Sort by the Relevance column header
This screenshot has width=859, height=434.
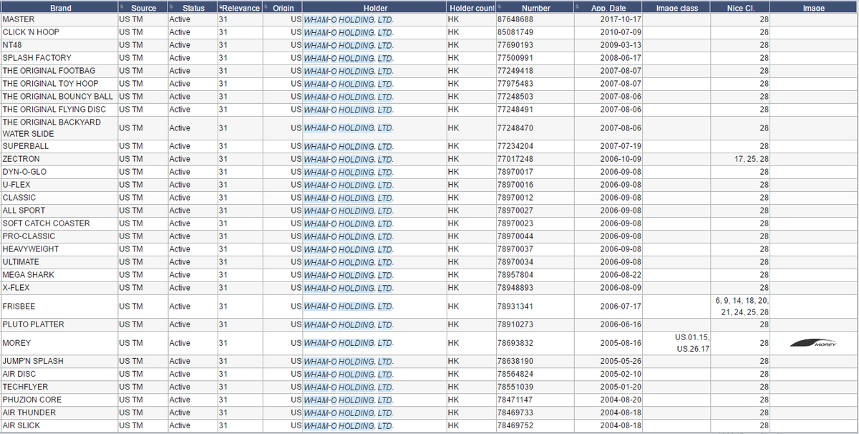(x=240, y=8)
